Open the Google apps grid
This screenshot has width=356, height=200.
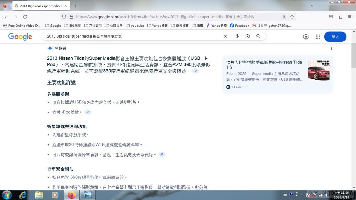coord(318,37)
